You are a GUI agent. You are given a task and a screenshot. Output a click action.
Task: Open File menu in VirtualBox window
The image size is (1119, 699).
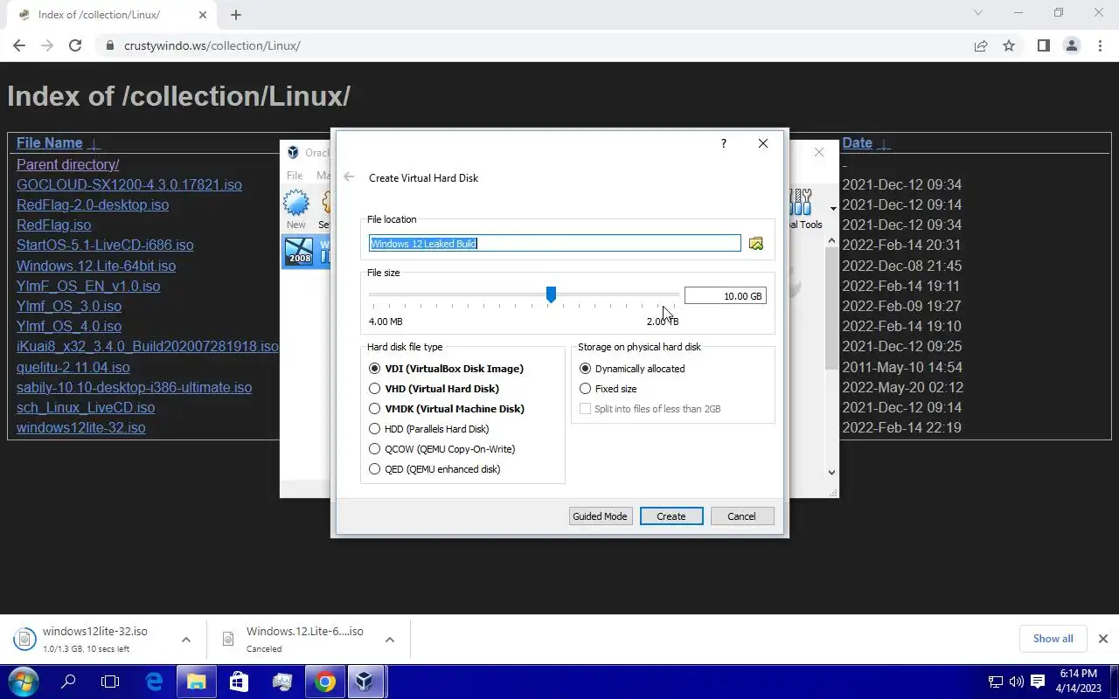point(295,176)
